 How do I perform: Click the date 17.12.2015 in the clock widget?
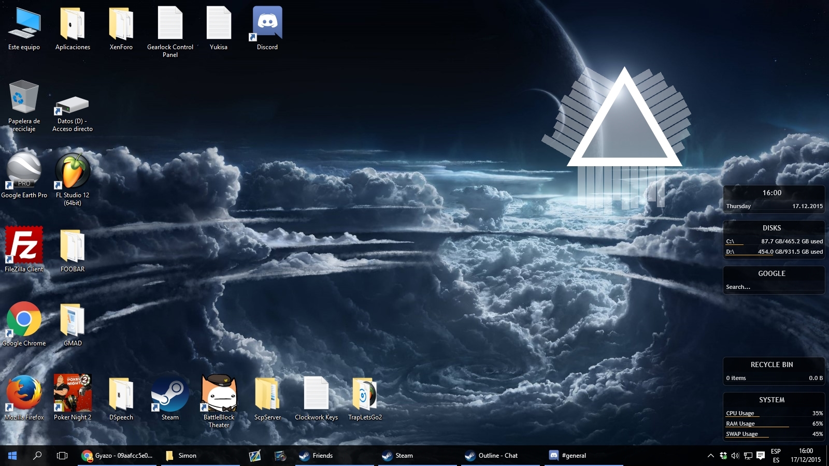click(807, 206)
